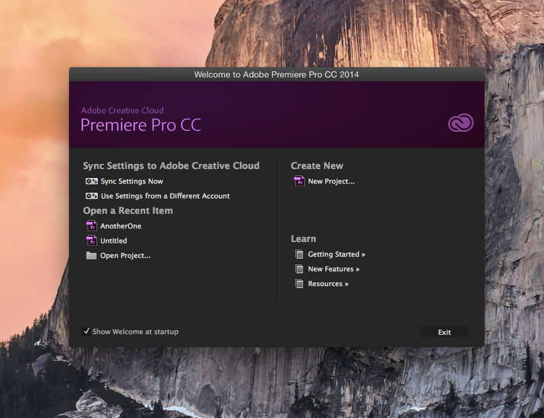
Task: Click the Creative Cloud logo icon
Action: coord(461,123)
